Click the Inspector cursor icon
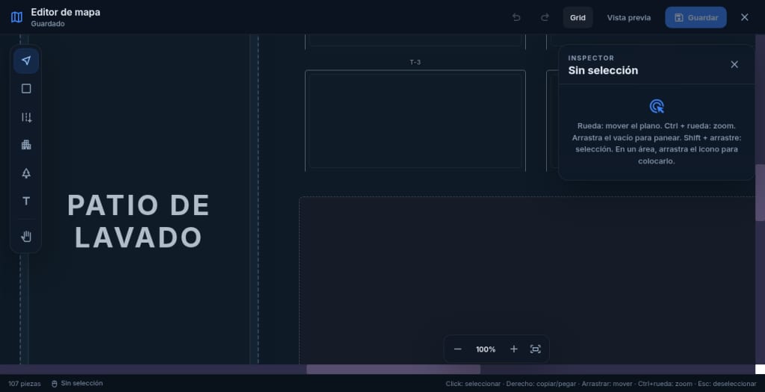 point(657,106)
